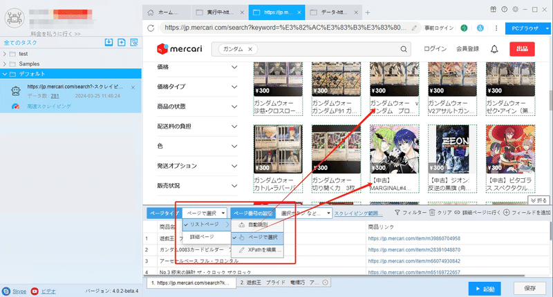This screenshot has width=553, height=297.
Task: Select ページで選択 in the submenu
Action: click(257, 238)
